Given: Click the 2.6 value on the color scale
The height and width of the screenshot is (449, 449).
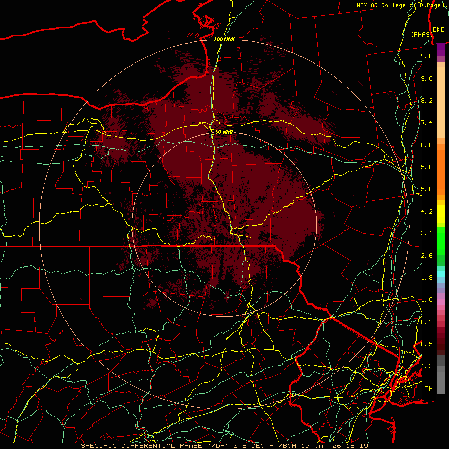Looking at the screenshot, I should click(x=427, y=255).
